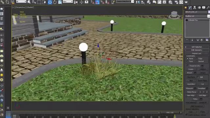
Task: Choose the Rectangular Selection Region tool
Action: (x=39, y=2)
